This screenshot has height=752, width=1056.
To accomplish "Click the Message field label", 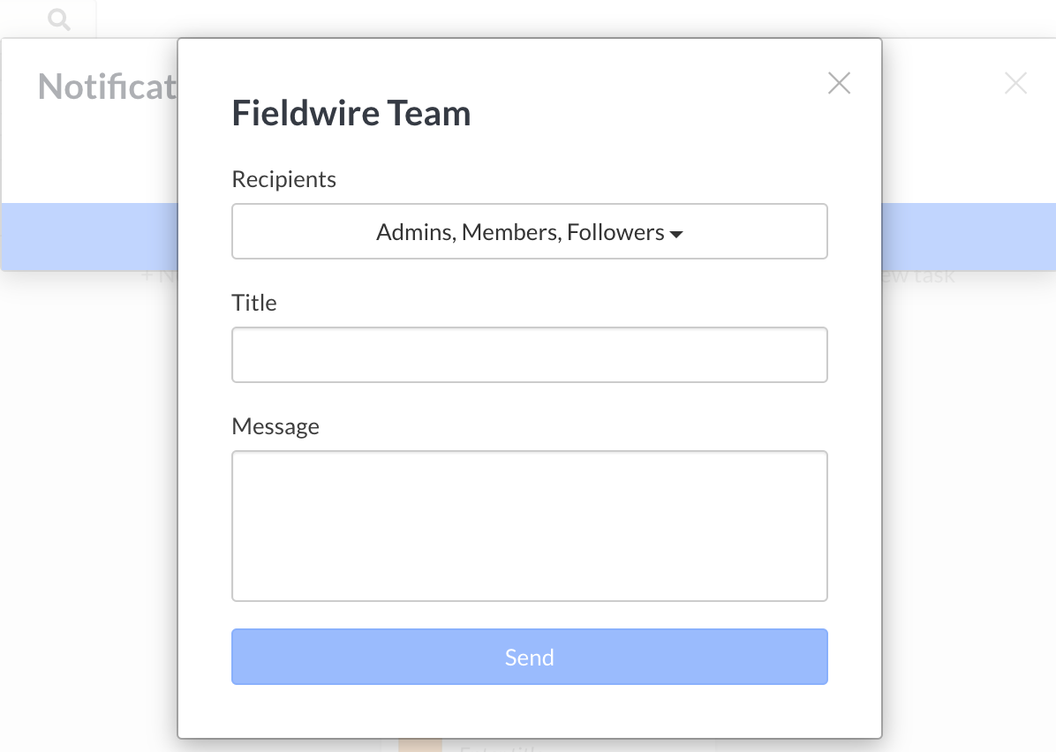I will coord(275,426).
